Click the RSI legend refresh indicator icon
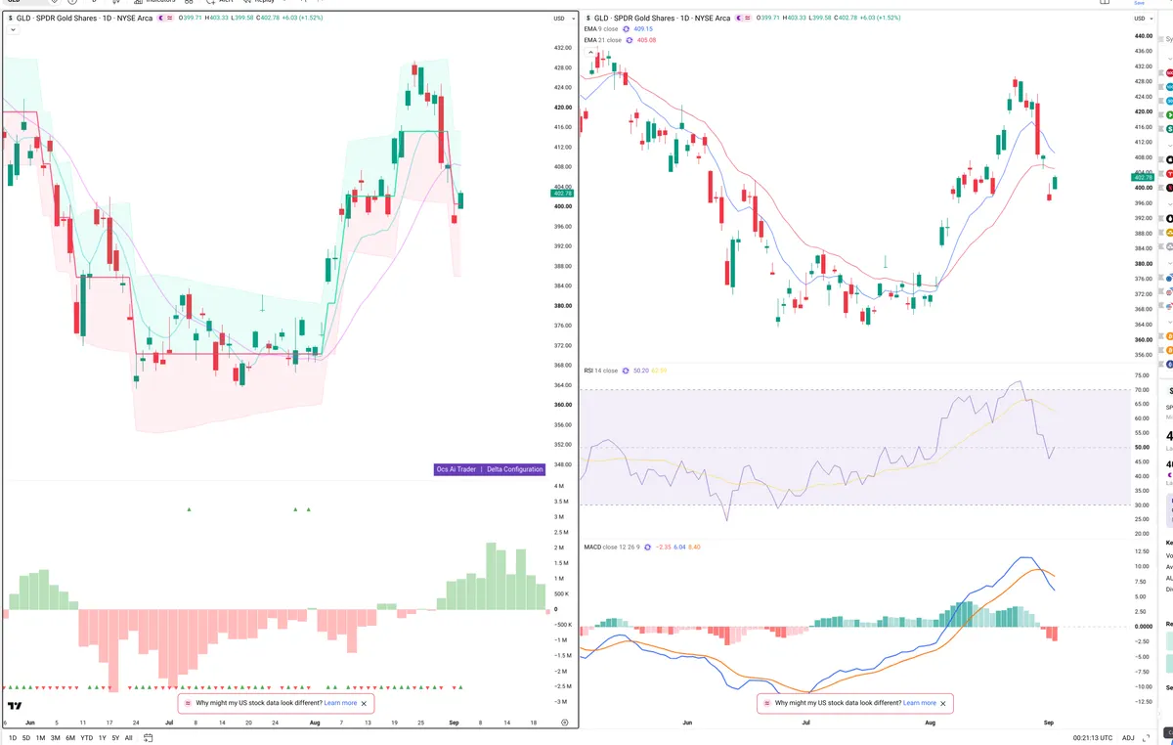1173x745 pixels. 626,371
